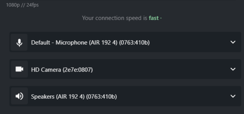Image resolution: width=244 pixels, height=114 pixels.
Task: Expand the microphone device dropdown chevron
Action: 233,42
